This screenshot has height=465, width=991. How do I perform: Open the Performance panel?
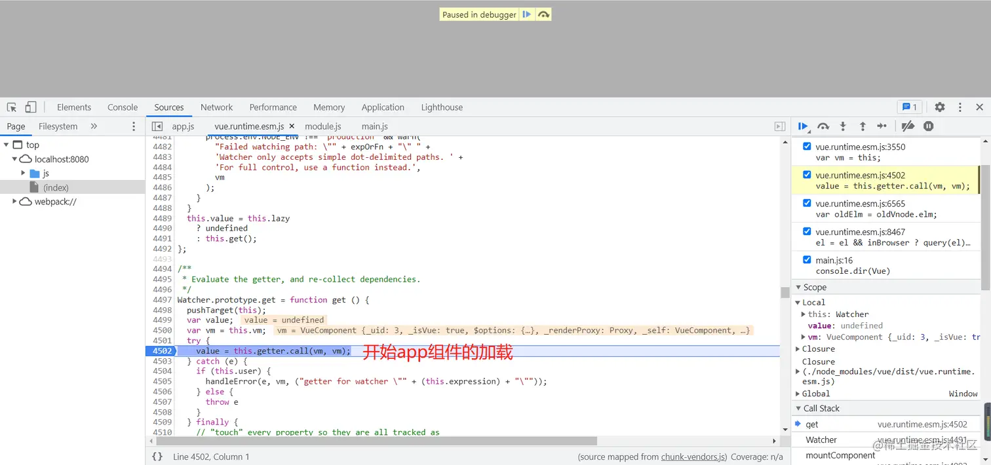[273, 107]
